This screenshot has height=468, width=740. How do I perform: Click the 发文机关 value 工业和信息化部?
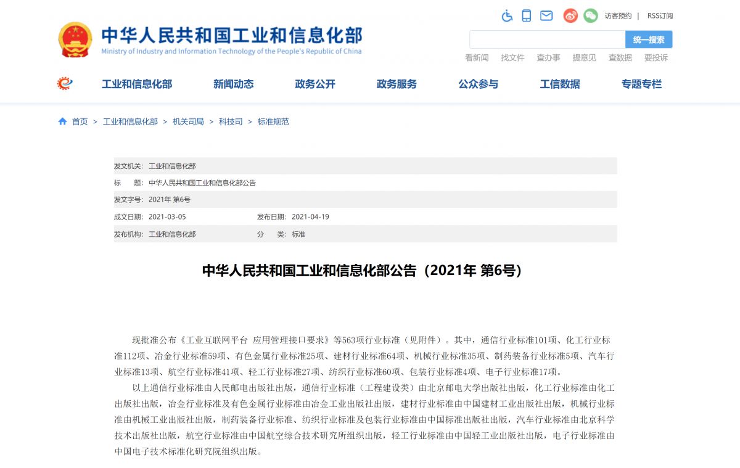[x=172, y=166]
